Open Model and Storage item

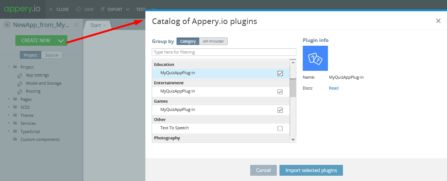(44, 83)
